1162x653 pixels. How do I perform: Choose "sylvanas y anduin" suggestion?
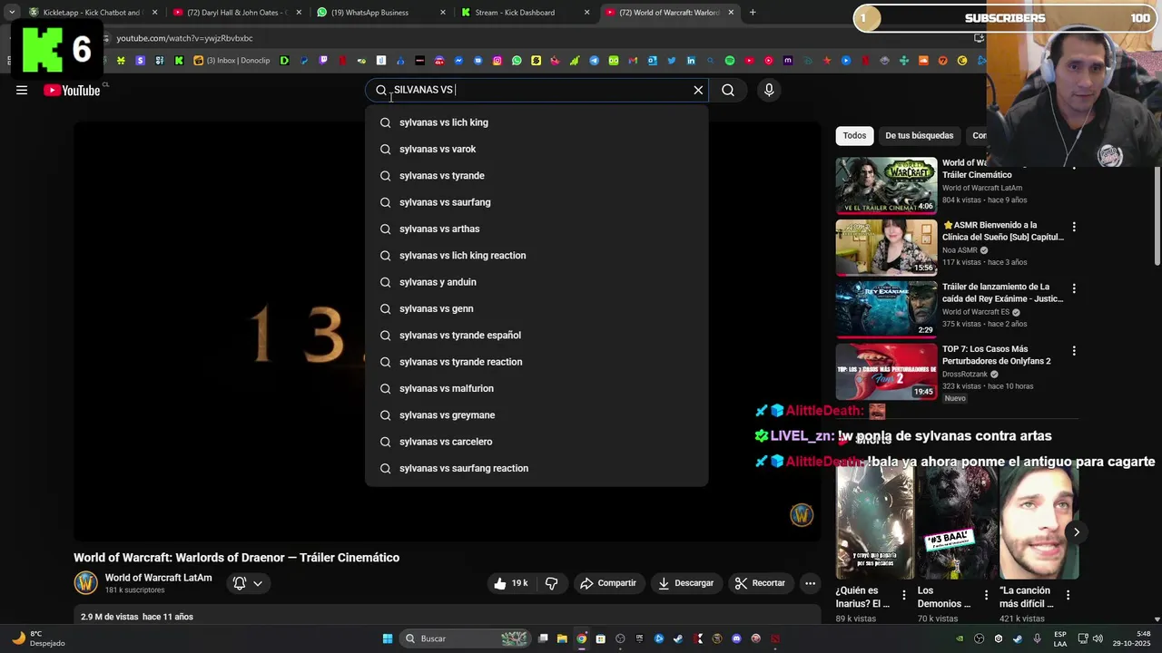point(537,282)
